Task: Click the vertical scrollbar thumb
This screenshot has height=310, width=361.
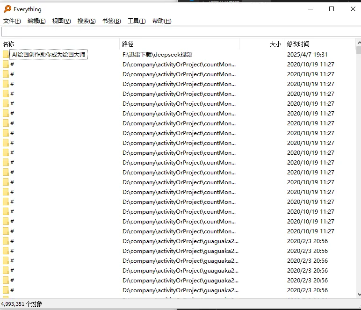Action: [x=359, y=50]
